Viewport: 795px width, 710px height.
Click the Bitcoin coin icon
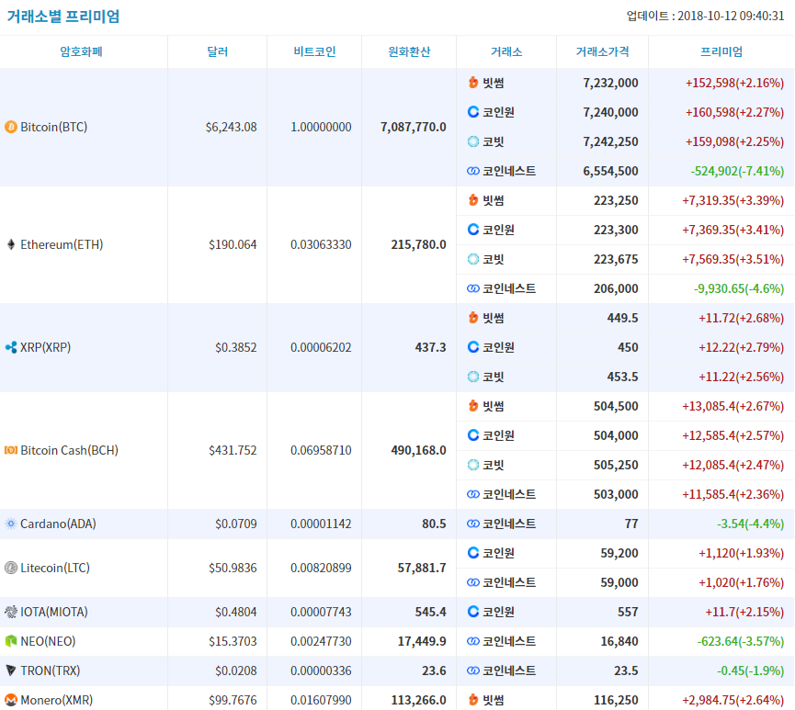pyautogui.click(x=11, y=127)
